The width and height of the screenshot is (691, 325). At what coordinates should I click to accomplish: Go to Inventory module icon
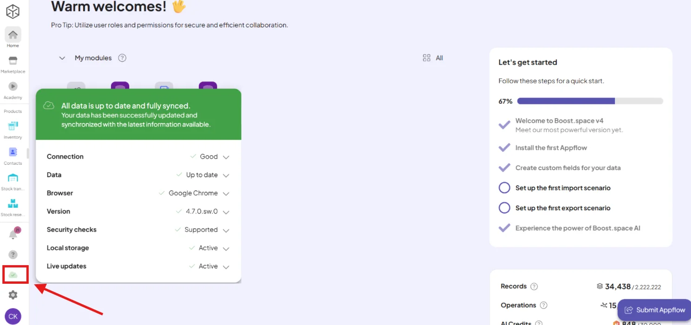point(13,126)
